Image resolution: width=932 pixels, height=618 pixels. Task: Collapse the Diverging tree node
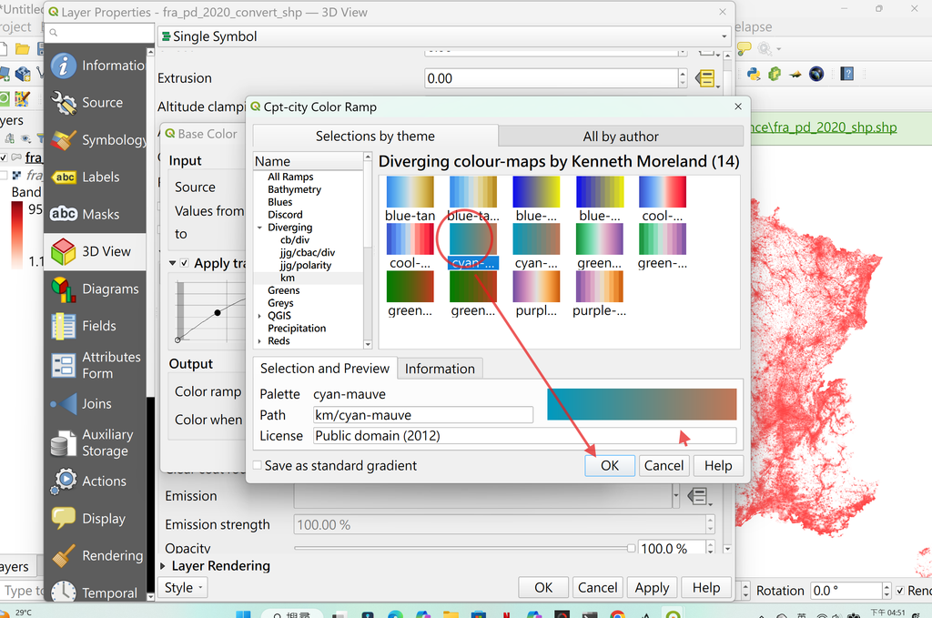click(x=259, y=228)
